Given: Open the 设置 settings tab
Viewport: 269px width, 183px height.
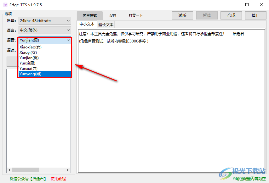Looking at the screenshot, I should pyautogui.click(x=113, y=16).
